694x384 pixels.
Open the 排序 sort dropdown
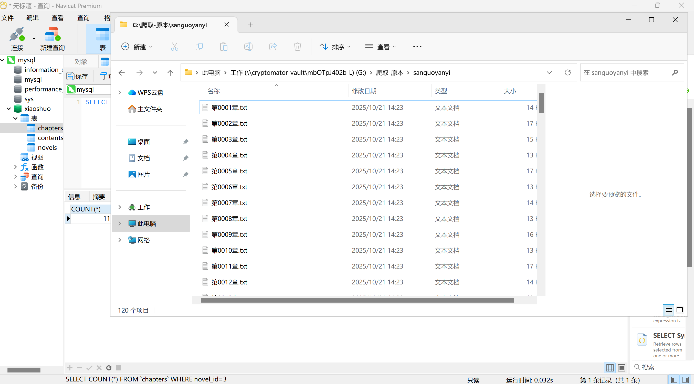pos(335,47)
